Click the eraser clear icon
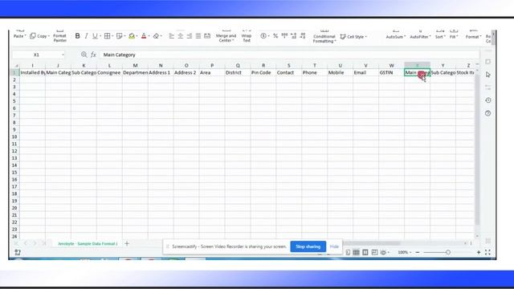This screenshot has width=514, height=289. point(156,36)
